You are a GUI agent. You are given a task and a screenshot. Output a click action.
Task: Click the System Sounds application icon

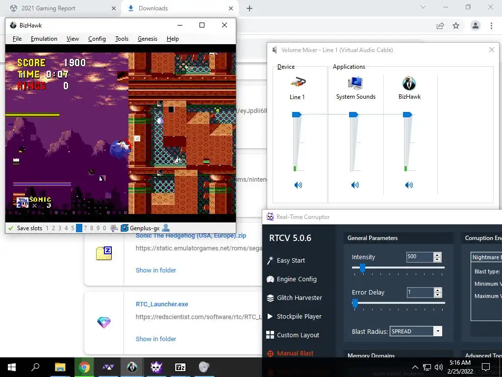click(x=355, y=82)
